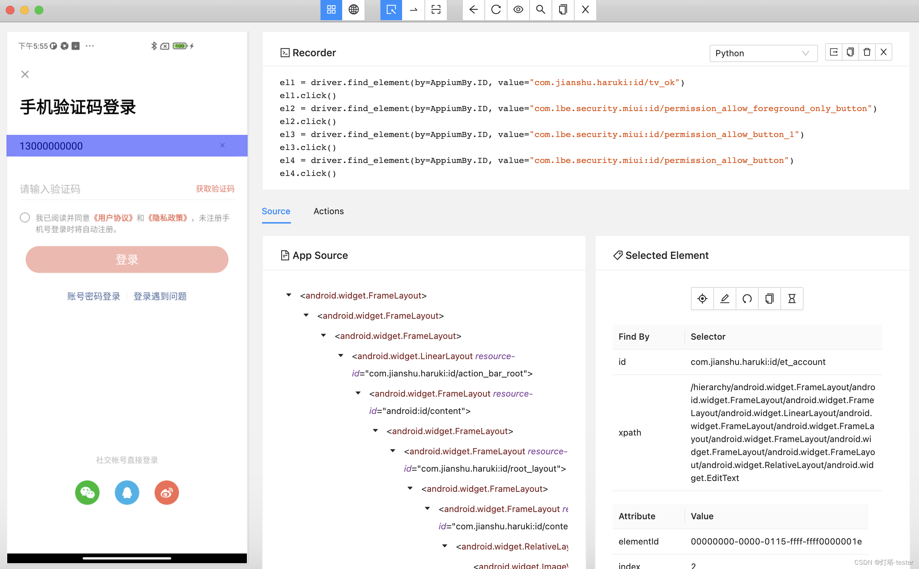
Task: Collapse the top android.widget.FrameLayout node
Action: pos(288,295)
